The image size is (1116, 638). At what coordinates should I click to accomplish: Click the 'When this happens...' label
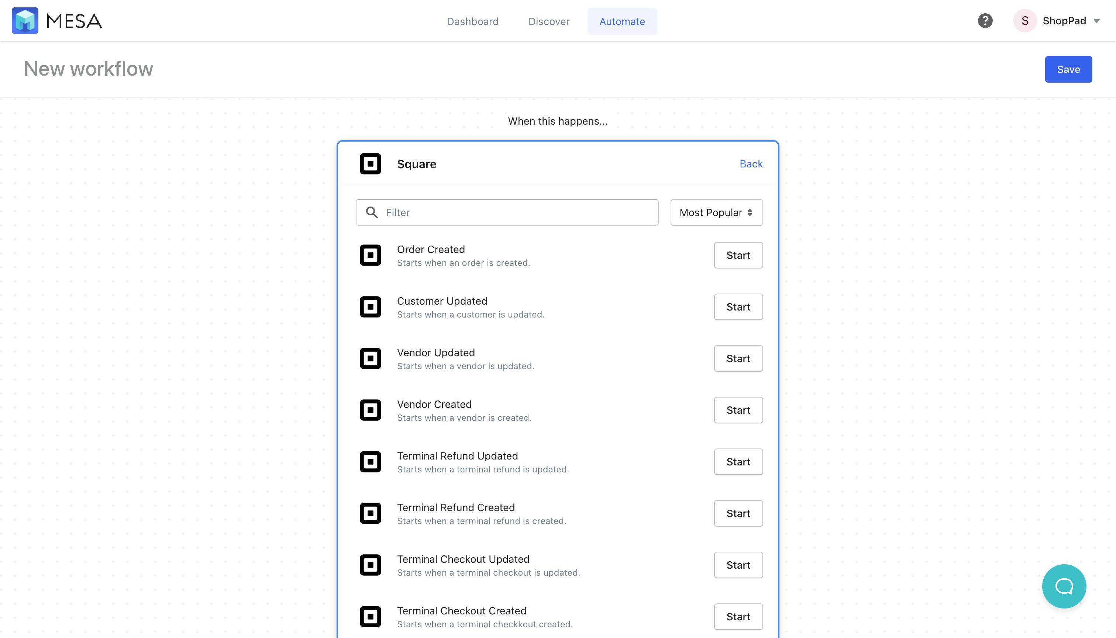557,121
